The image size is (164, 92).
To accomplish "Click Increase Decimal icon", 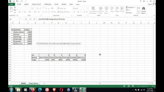I will (x=84, y=12).
